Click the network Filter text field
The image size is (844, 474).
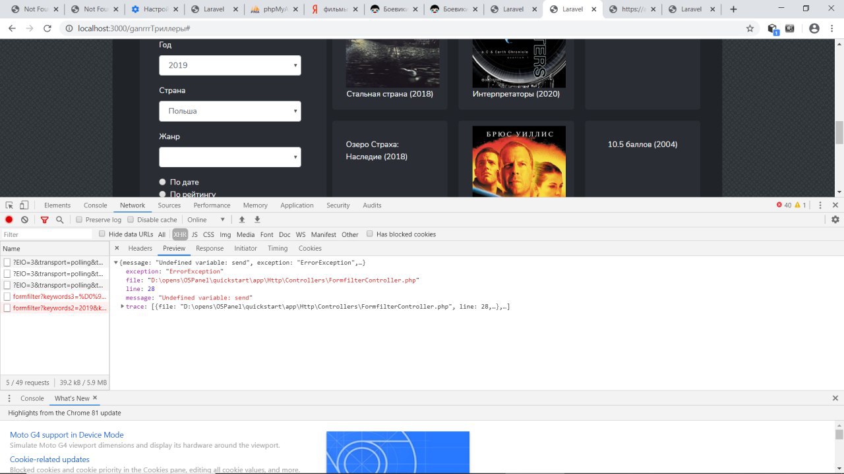47,234
